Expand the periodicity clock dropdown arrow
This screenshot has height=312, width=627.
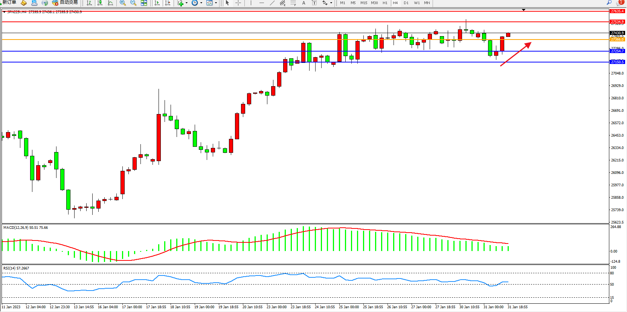[201, 3]
